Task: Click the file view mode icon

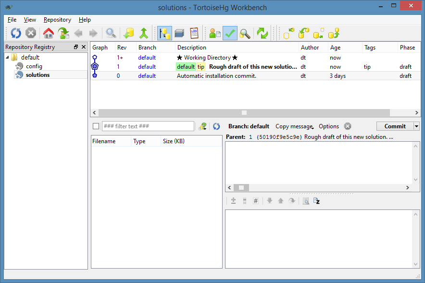Action: point(245,201)
